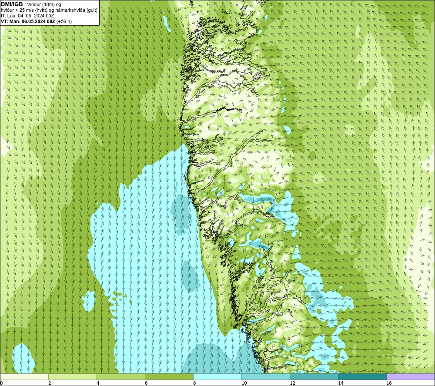This screenshot has width=435, height=386.
Task: Click the legend scale label '8'
Action: 194,383
